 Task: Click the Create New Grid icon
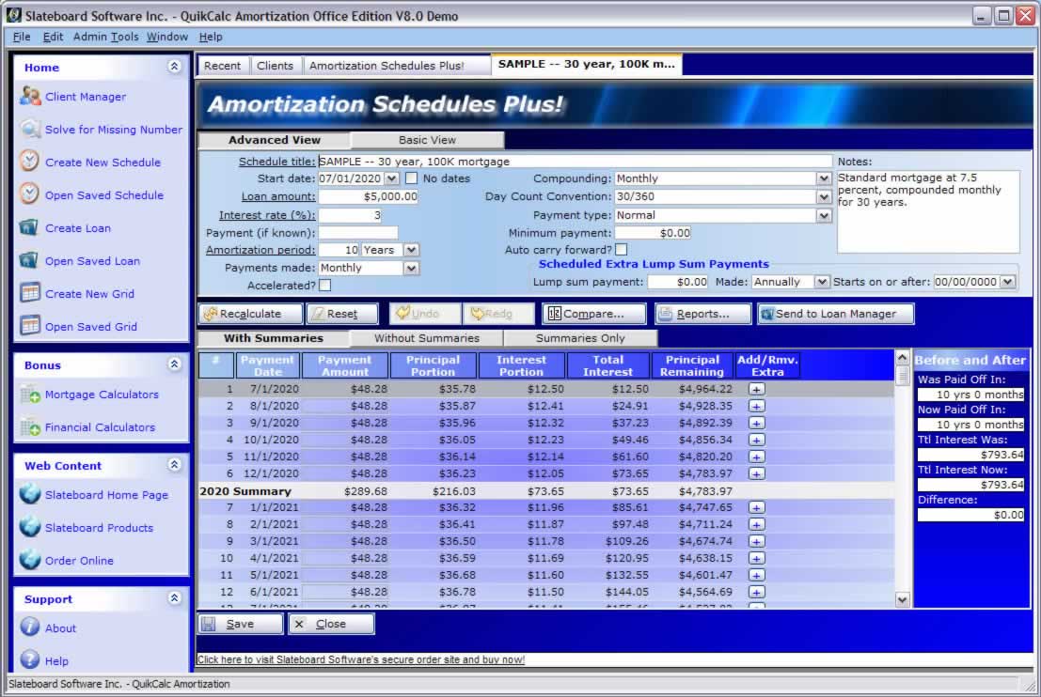30,293
